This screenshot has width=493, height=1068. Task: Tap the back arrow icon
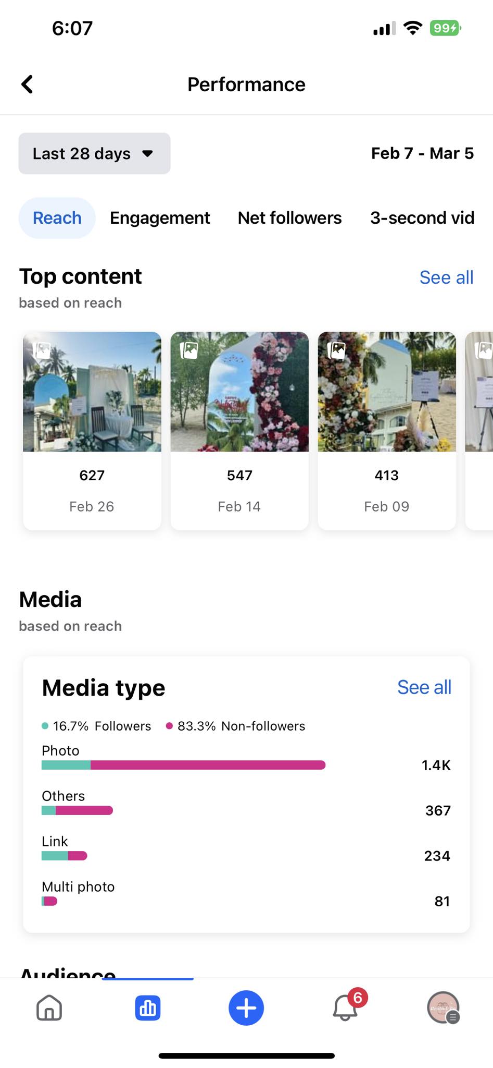27,84
